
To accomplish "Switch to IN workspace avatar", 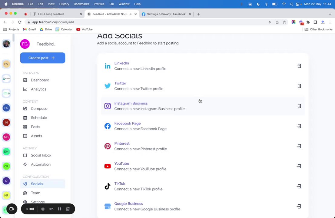I will (x=6, y=122).
